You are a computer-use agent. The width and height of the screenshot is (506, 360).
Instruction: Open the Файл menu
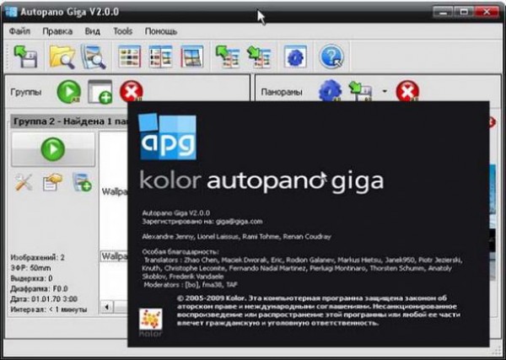(x=19, y=31)
